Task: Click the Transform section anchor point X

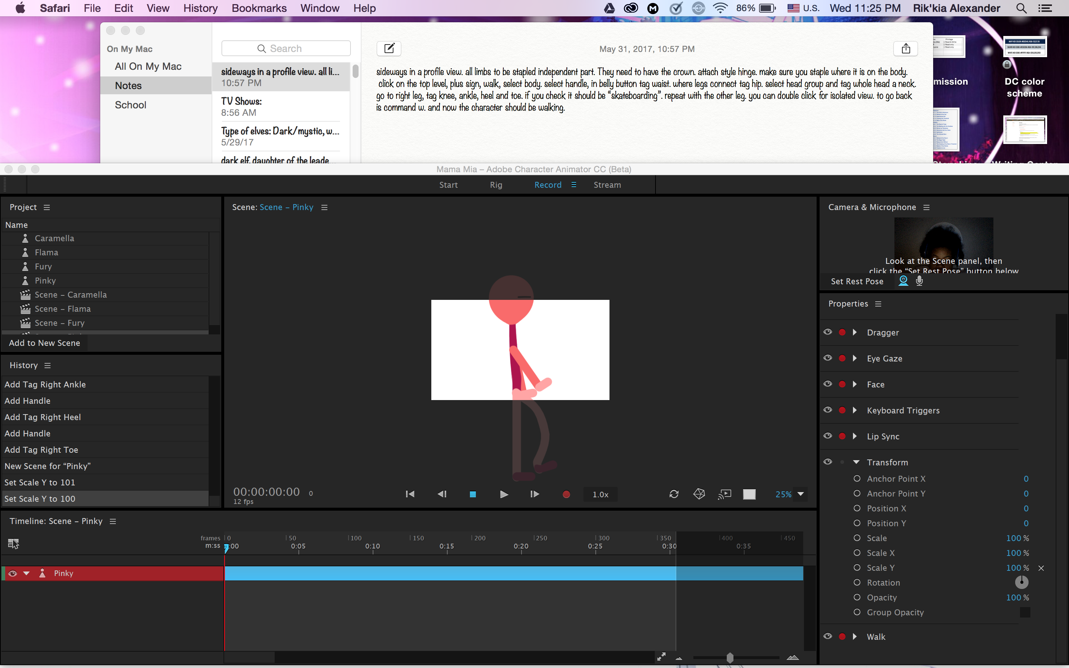Action: 894,478
